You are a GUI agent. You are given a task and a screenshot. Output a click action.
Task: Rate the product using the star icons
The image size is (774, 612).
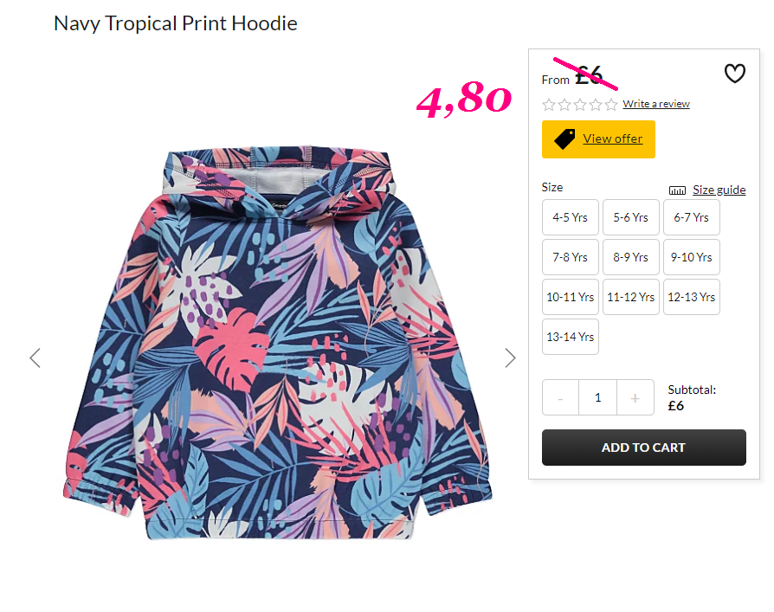coord(579,105)
